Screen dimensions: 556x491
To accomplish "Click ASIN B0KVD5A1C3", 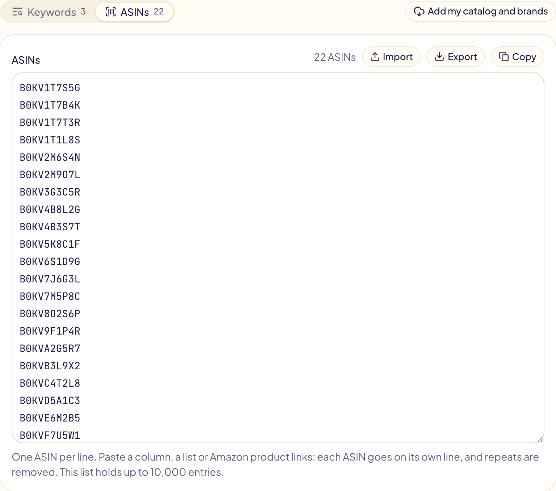I will pyautogui.click(x=50, y=401).
